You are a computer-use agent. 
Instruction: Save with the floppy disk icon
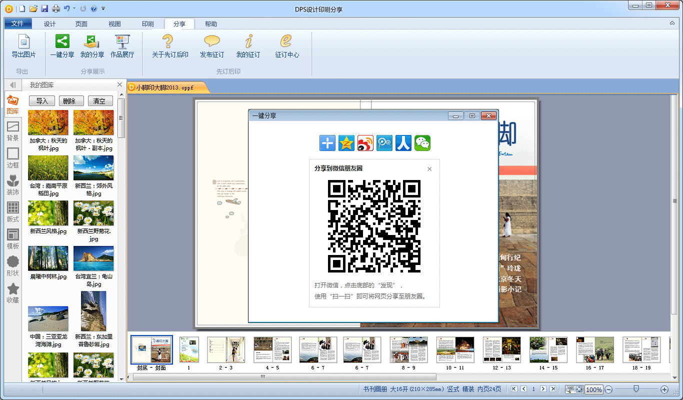[44, 8]
